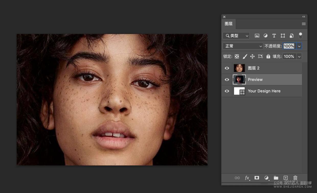
Task: Create a new layer
Action: coord(286,178)
